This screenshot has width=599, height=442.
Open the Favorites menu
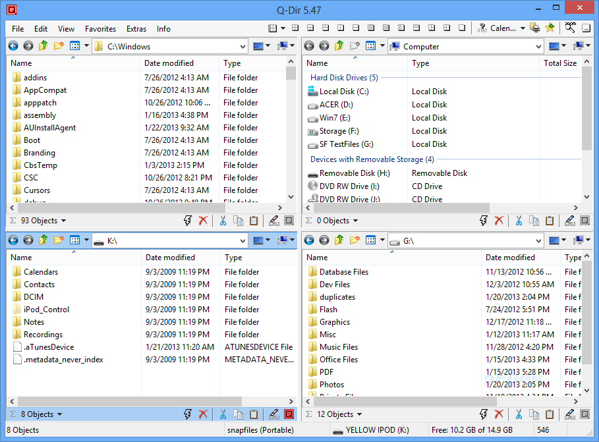click(100, 29)
